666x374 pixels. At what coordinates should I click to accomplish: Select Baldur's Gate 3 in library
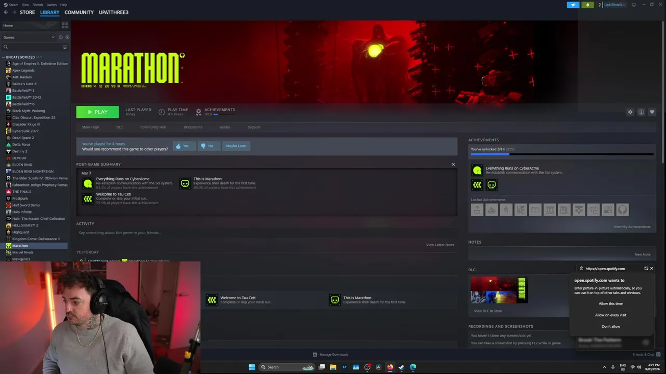pyautogui.click(x=24, y=84)
